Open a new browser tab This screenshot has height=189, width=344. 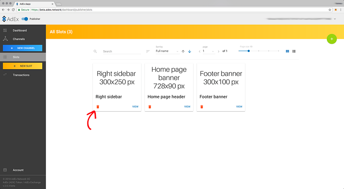(58, 4)
